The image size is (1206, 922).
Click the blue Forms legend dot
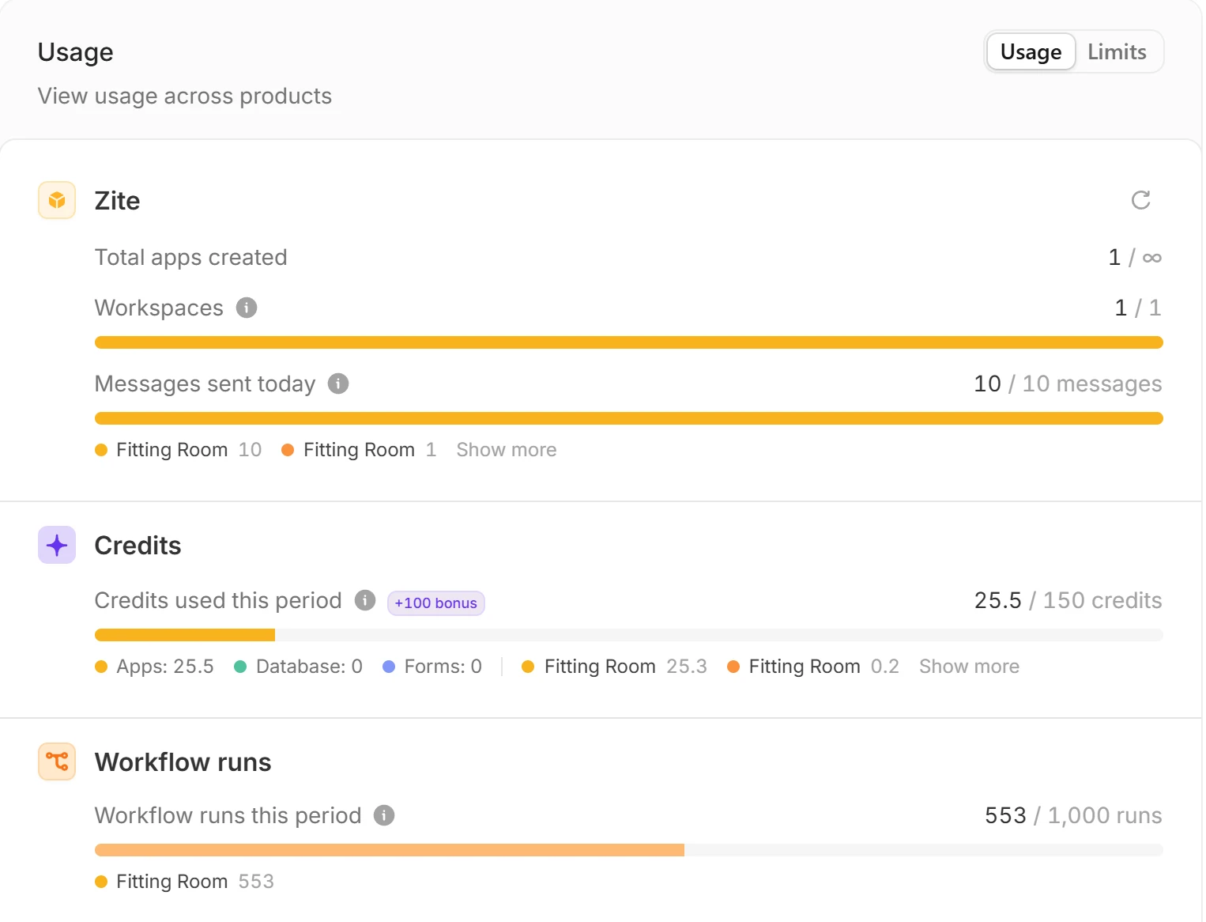coord(389,667)
